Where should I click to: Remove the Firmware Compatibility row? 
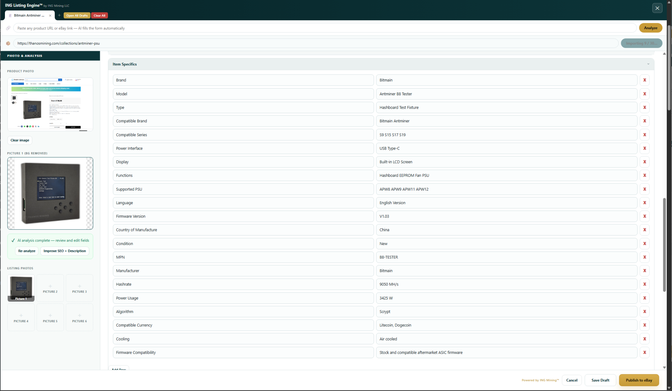pyautogui.click(x=644, y=353)
